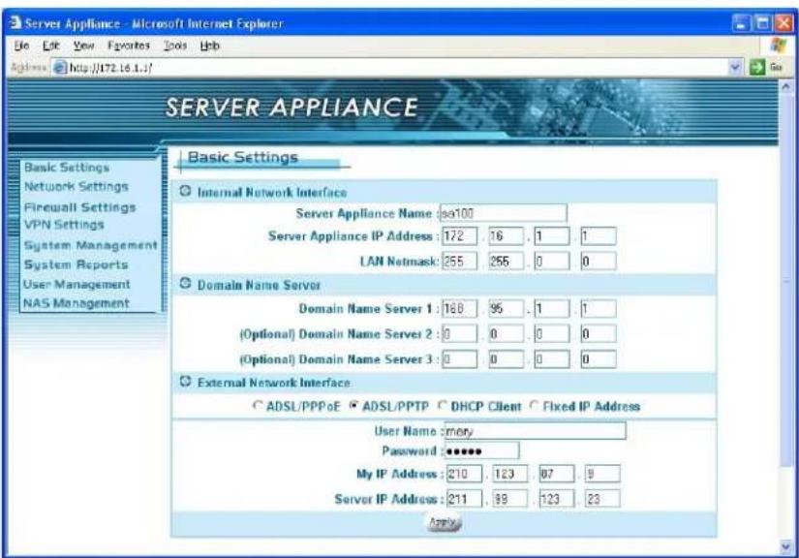Open the Help menu
Viewport: 799px width, 558px height.
(209, 46)
